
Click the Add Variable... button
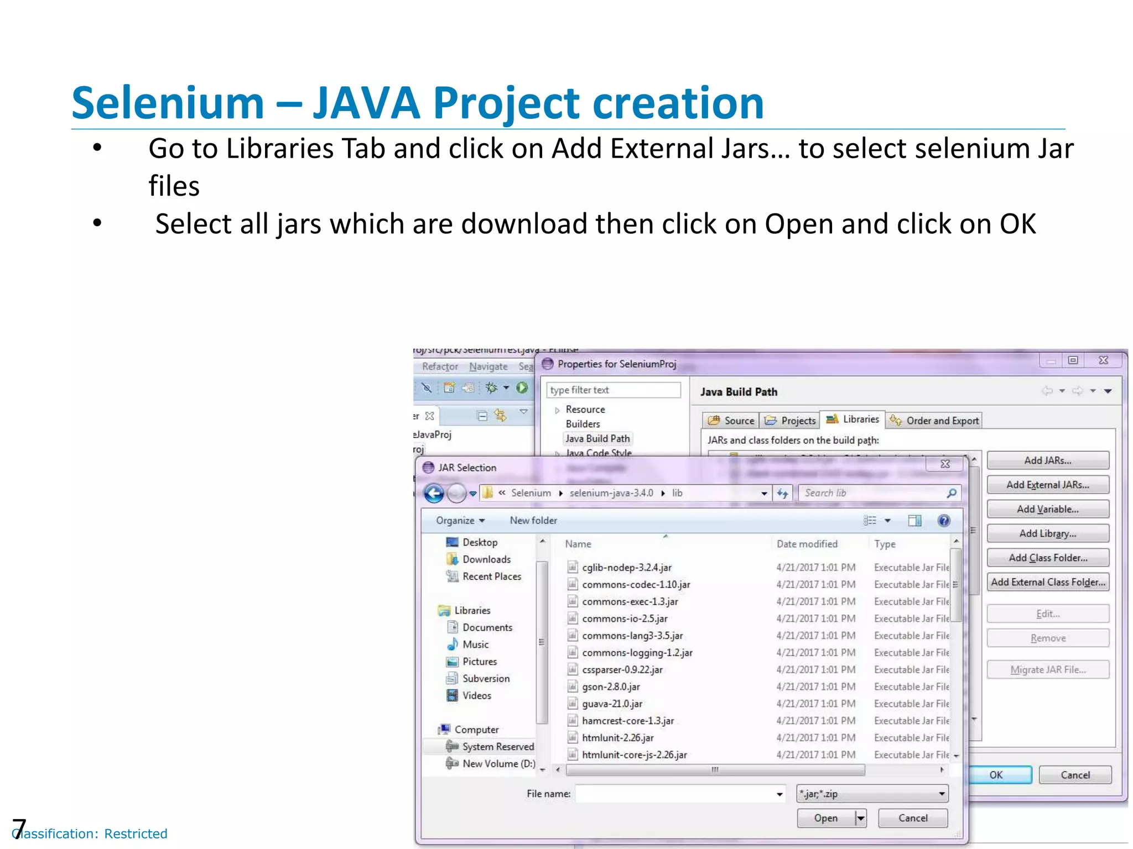pos(1048,509)
